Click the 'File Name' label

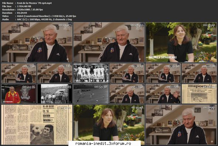click(x=8, y=3)
